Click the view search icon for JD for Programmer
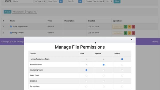This screenshot has width=160, height=90. tap(125, 27)
